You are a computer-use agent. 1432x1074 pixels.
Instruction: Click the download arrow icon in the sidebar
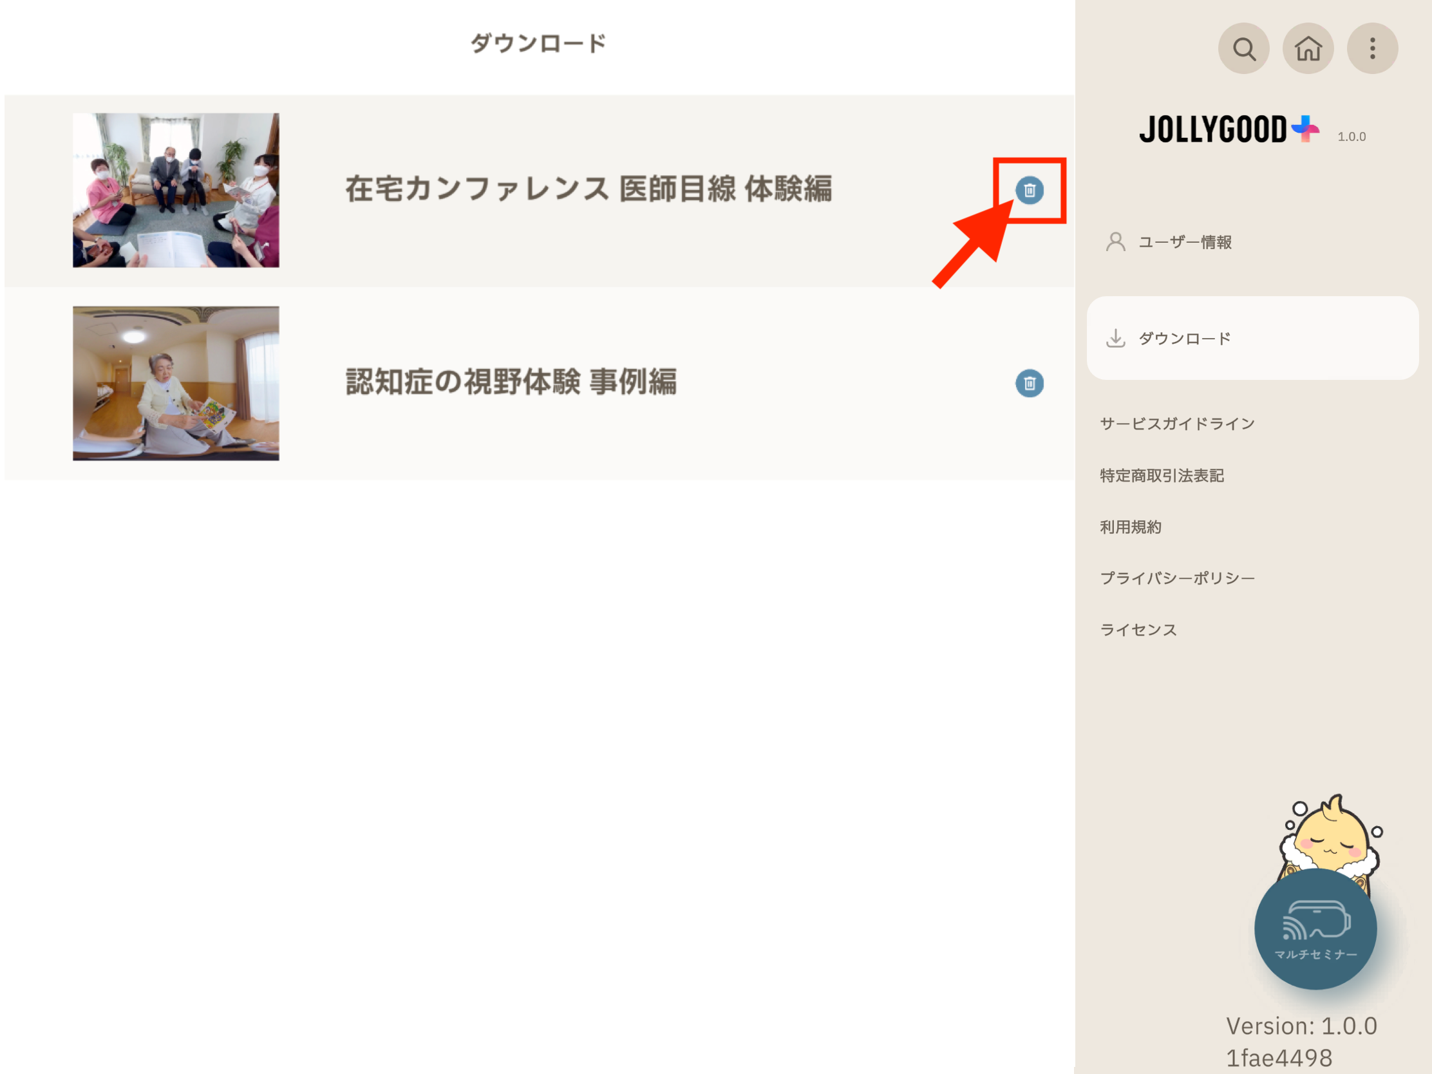[x=1116, y=338]
